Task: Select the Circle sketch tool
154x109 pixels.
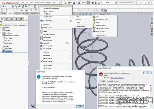Action: pyautogui.click(x=26, y=10)
